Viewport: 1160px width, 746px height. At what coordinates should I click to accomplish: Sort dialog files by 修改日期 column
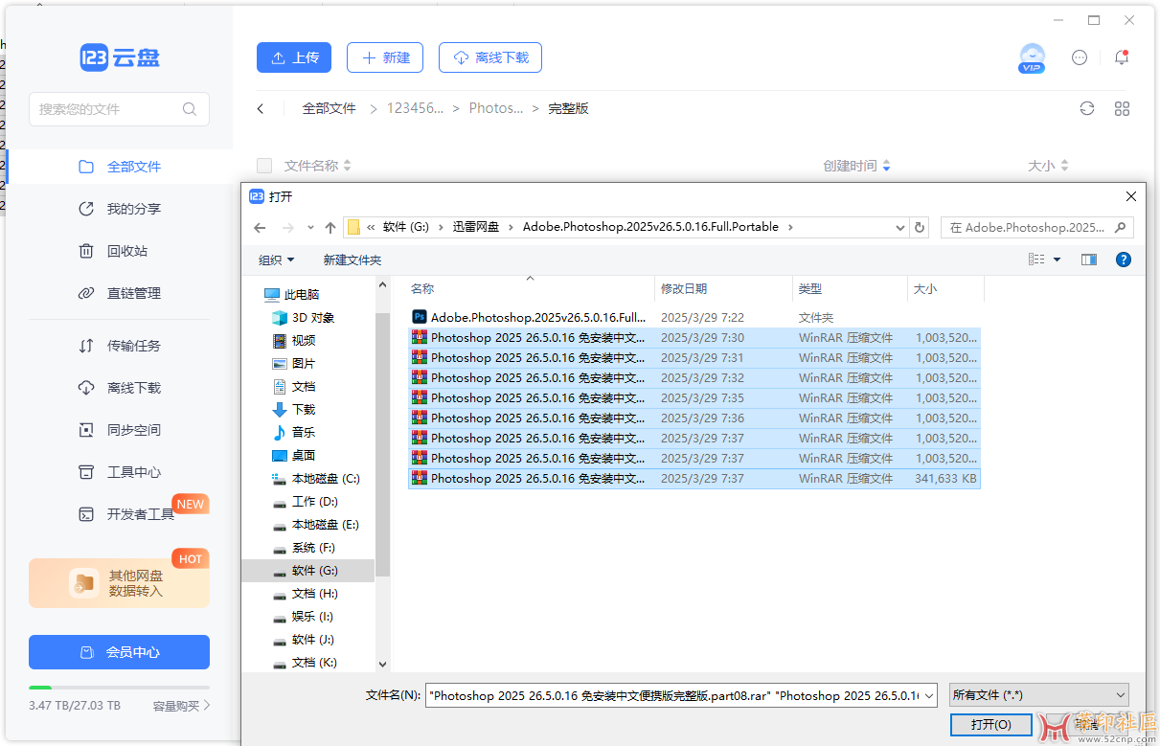pos(724,288)
